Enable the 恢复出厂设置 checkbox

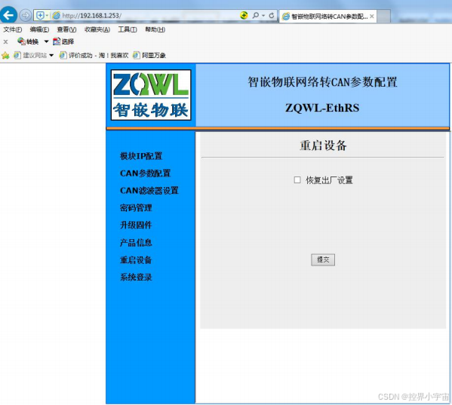[x=297, y=180]
